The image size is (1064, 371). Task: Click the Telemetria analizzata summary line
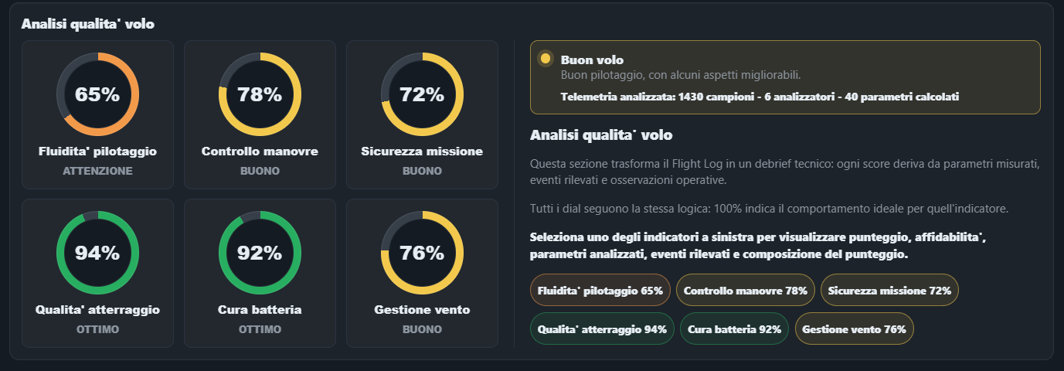(760, 97)
